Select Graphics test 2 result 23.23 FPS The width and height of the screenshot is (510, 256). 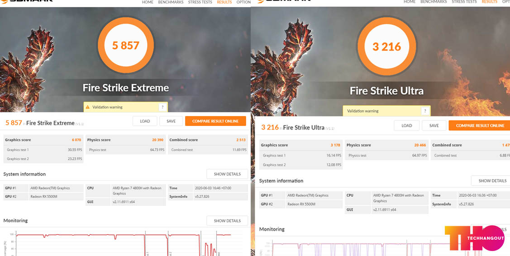(x=75, y=158)
